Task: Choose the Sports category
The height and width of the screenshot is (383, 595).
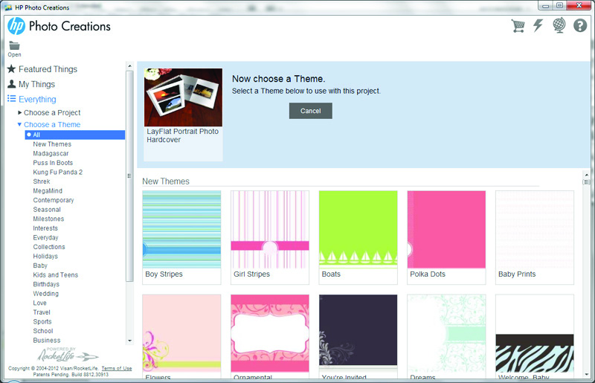Action: coord(42,321)
